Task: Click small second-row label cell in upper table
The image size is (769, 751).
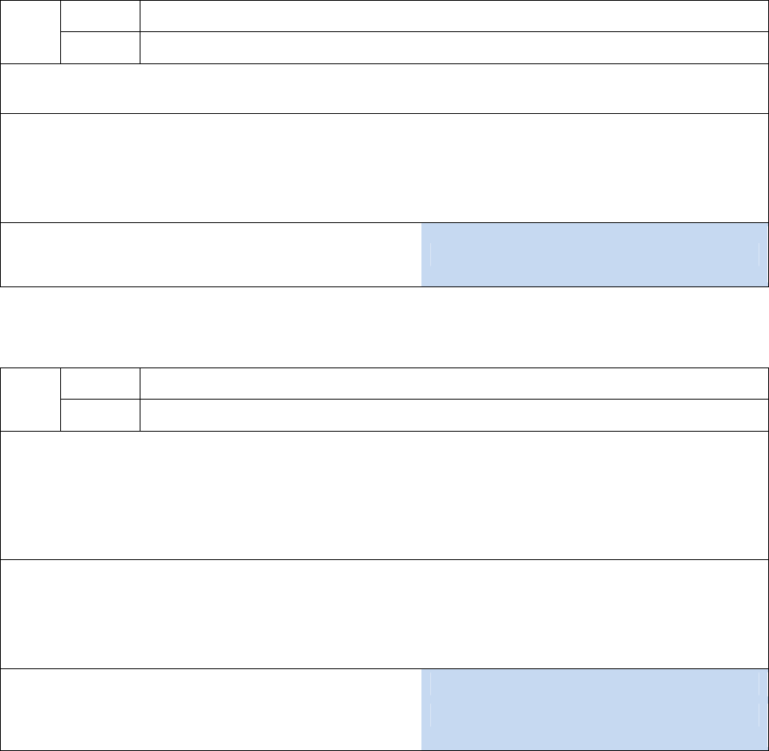Action: click(x=100, y=48)
